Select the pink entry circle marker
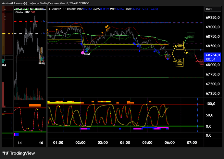Viewport: 224px width, 159px height. tap(82, 52)
